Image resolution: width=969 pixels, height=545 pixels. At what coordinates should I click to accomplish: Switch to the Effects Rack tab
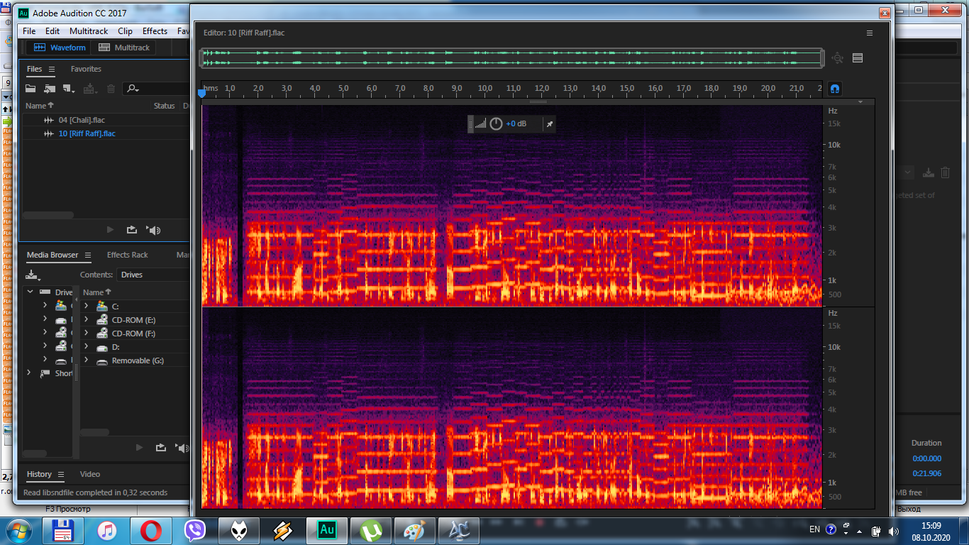pyautogui.click(x=128, y=255)
